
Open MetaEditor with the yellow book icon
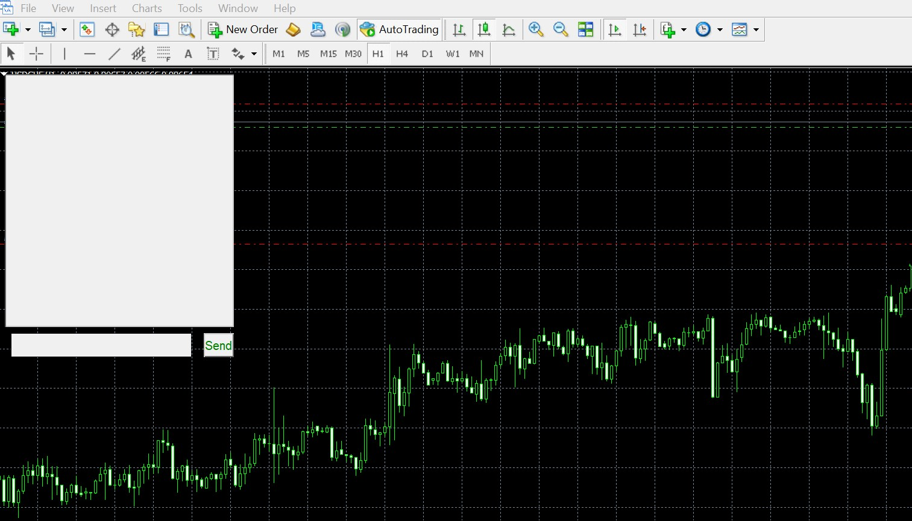pos(294,30)
